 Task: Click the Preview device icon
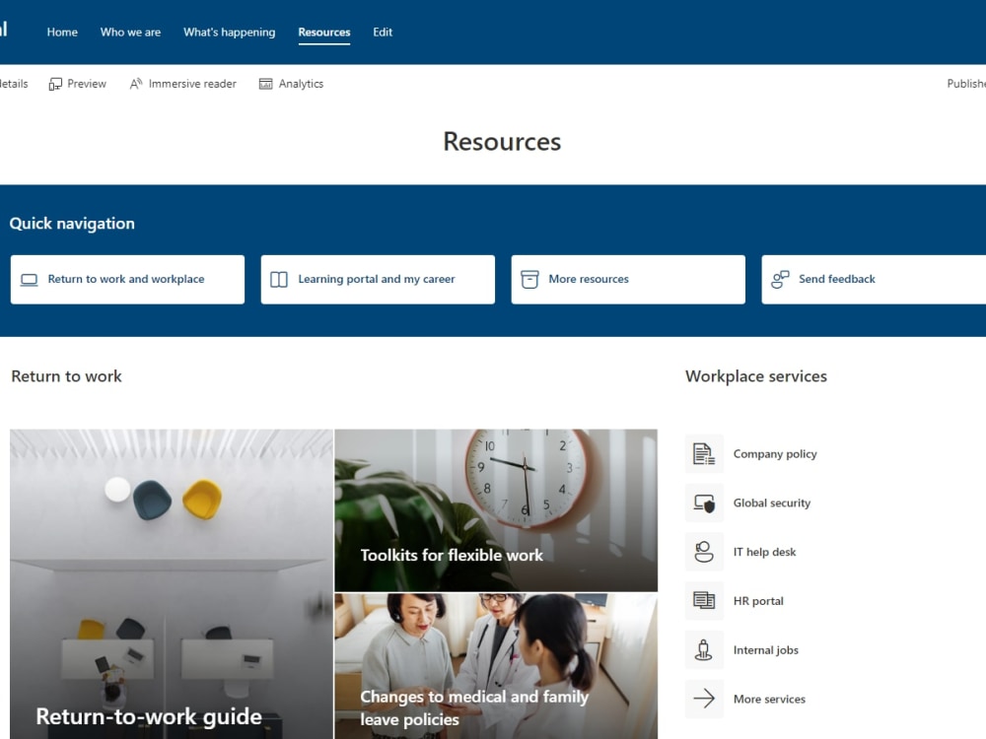(55, 84)
